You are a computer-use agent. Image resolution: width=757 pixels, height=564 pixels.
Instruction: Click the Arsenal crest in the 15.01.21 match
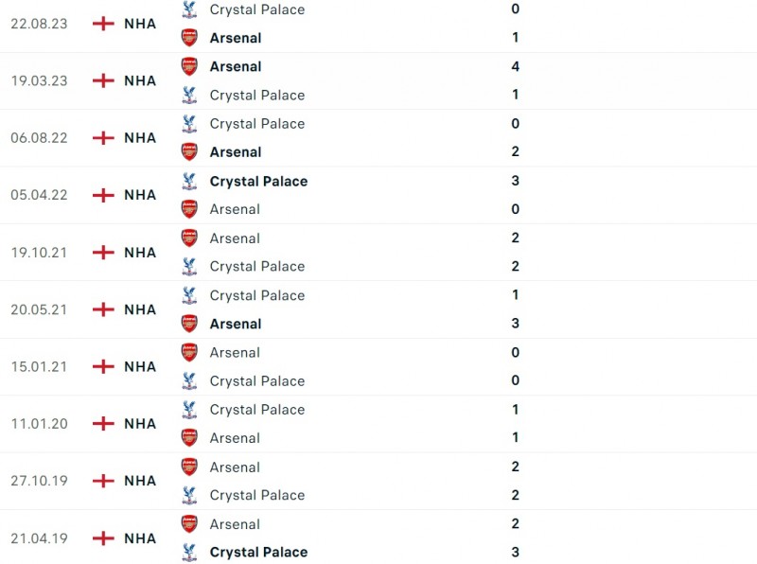(x=189, y=352)
